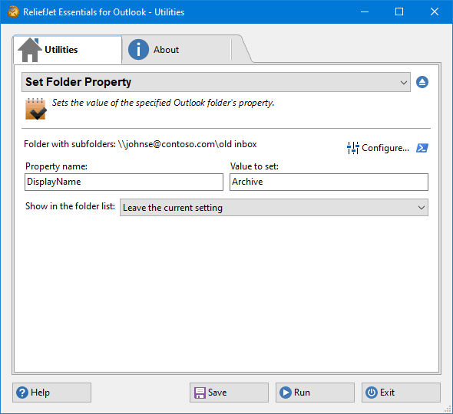Click the notepad checkmark utility icon
Image resolution: width=453 pixels, height=414 pixels.
(36, 109)
